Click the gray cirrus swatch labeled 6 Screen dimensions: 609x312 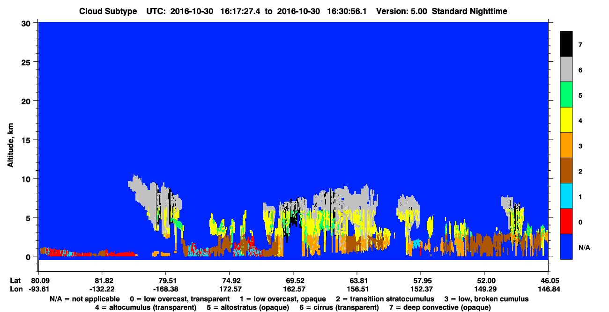click(566, 69)
